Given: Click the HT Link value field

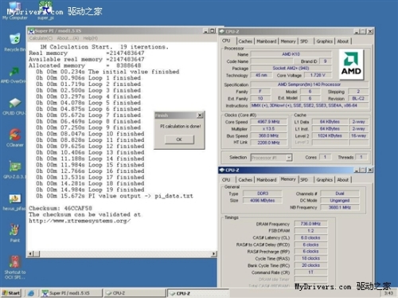Looking at the screenshot, I should click(268, 143).
